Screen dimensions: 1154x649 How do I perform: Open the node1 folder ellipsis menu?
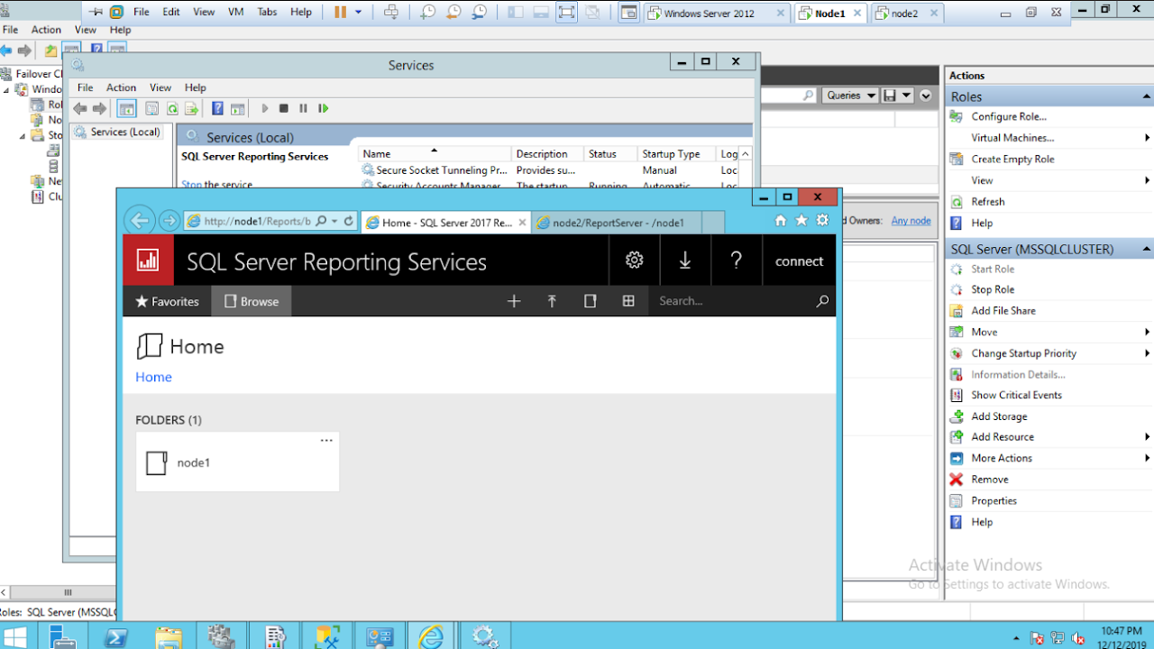pyautogui.click(x=326, y=441)
